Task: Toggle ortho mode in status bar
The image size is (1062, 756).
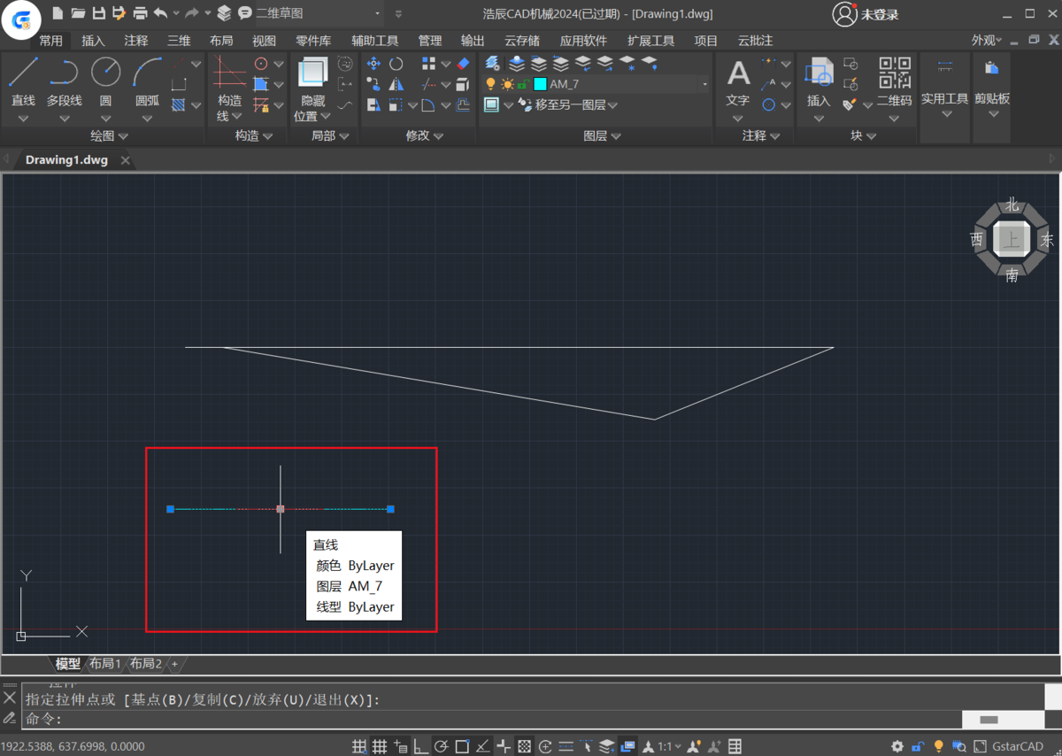Action: point(420,746)
